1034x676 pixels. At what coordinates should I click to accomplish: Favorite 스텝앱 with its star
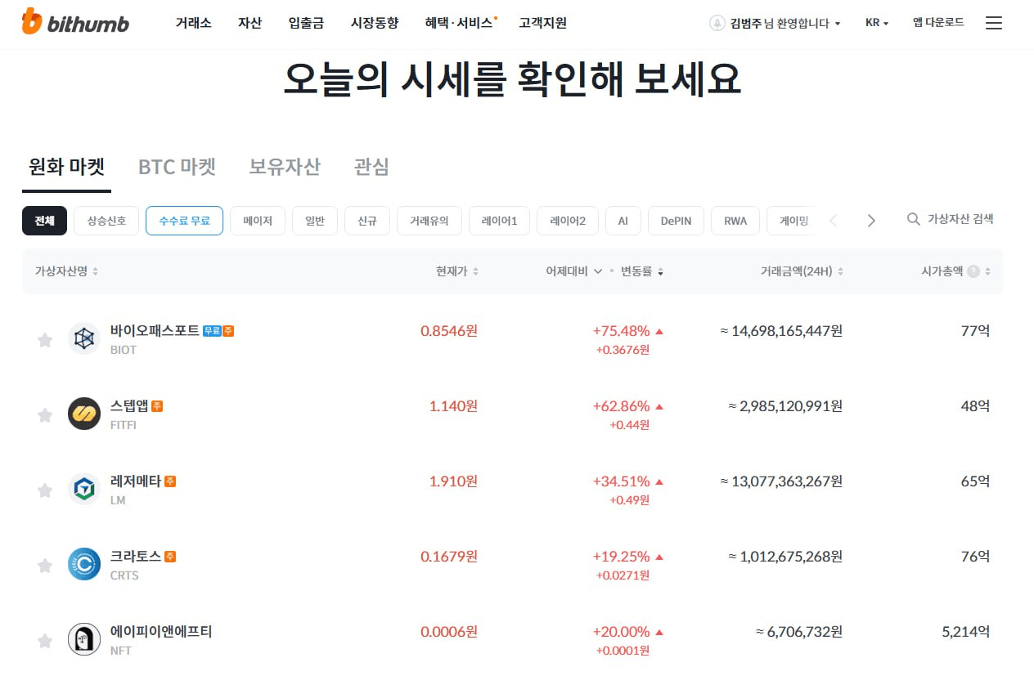coord(45,415)
